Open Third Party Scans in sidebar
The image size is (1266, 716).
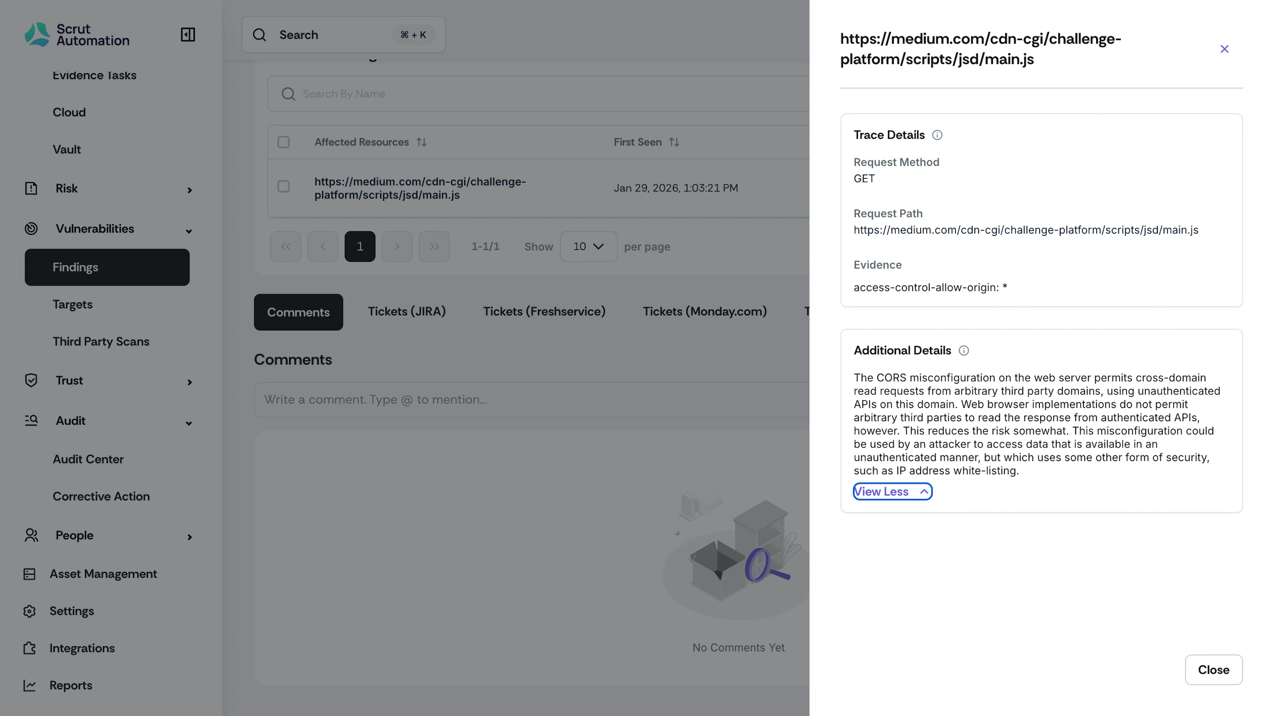point(101,341)
